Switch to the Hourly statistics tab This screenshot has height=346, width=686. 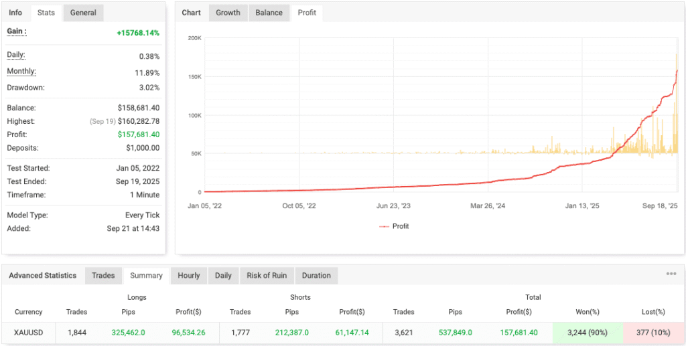pos(188,276)
